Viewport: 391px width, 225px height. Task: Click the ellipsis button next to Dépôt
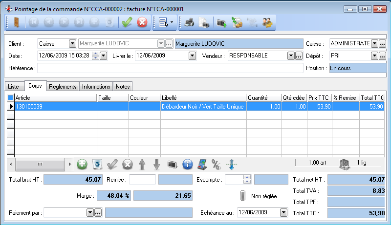coord(383,56)
